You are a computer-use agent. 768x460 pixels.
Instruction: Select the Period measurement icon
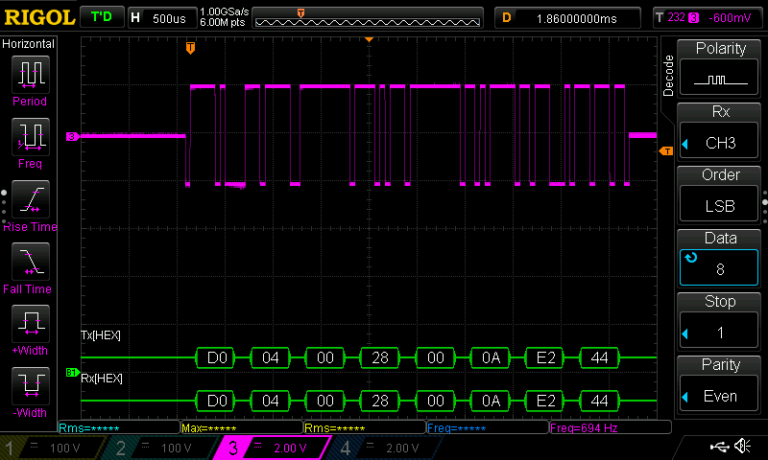coord(29,73)
